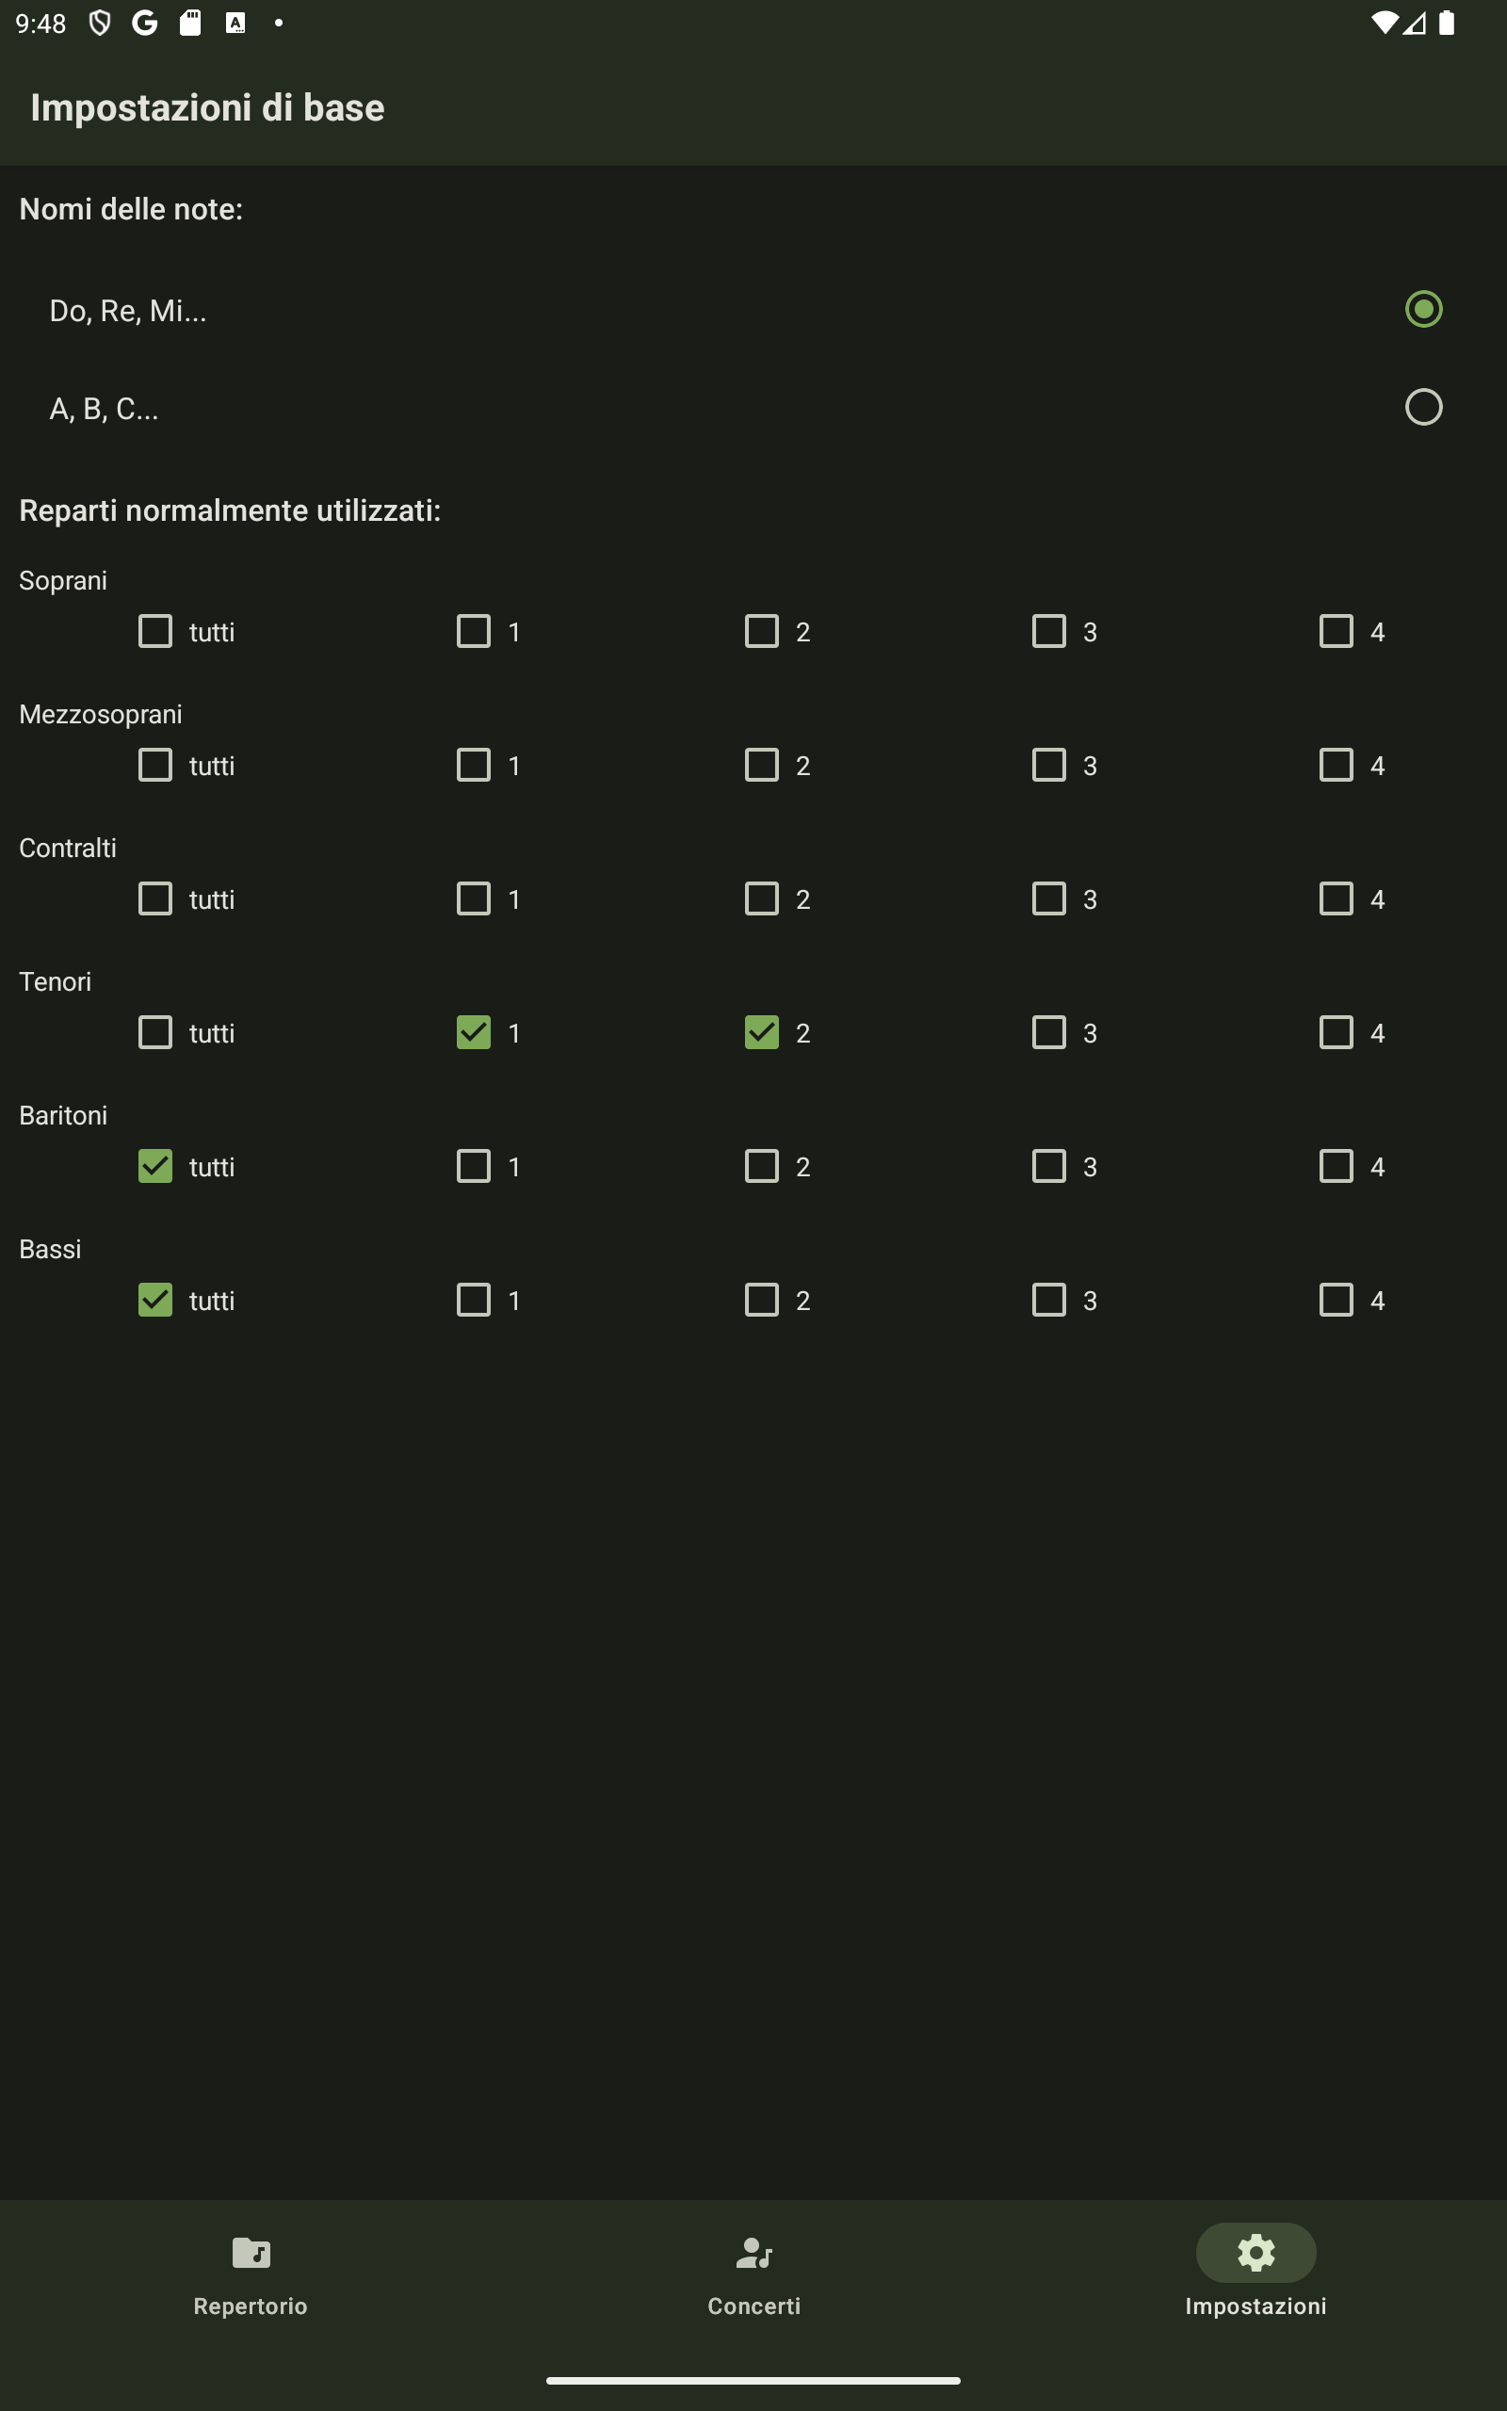This screenshot has width=1507, height=2411.
Task: Tap the bottom home gesture bar
Action: [753, 2380]
